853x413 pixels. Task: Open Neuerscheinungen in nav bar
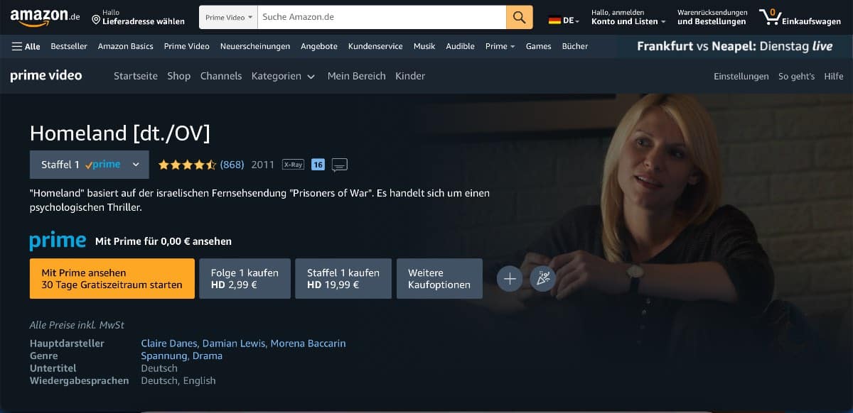[x=255, y=46]
